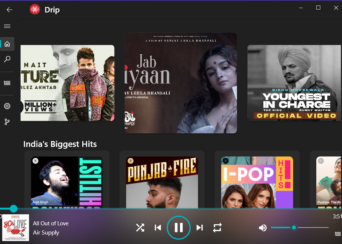Image resolution: width=342 pixels, height=244 pixels.
Task: Open the playlist queue sidebar icon
Action: (x=7, y=83)
